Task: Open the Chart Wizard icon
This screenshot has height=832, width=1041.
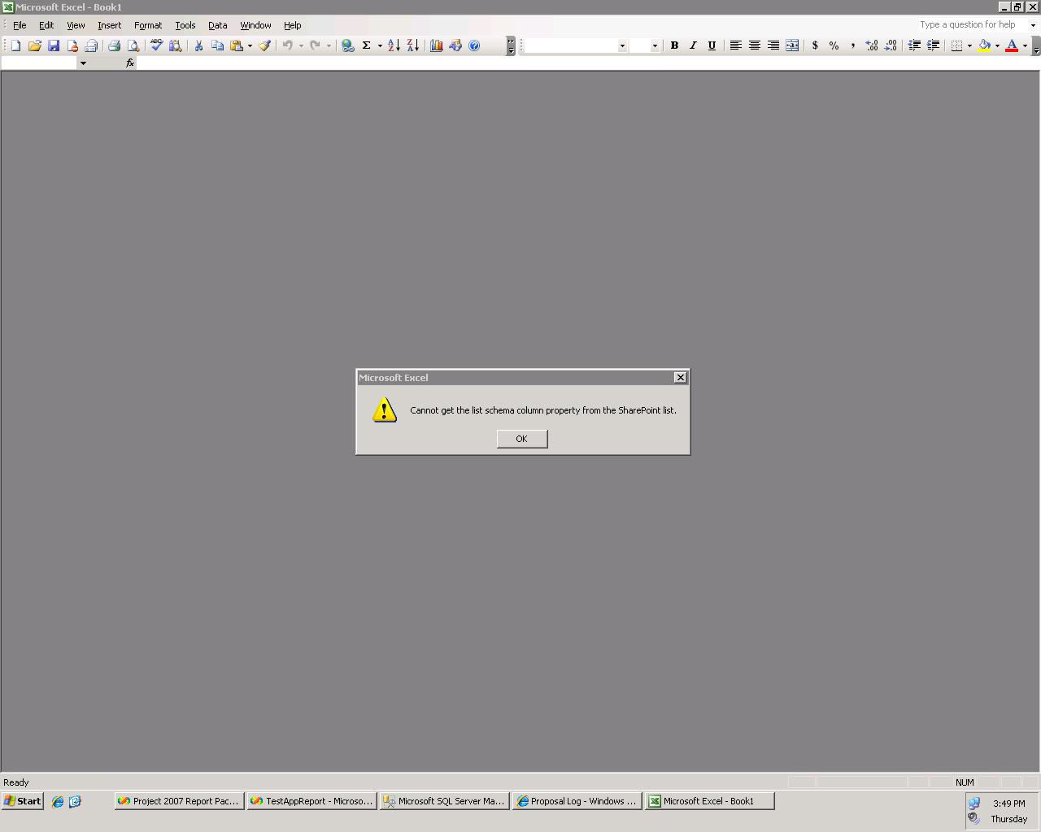Action: tap(437, 45)
